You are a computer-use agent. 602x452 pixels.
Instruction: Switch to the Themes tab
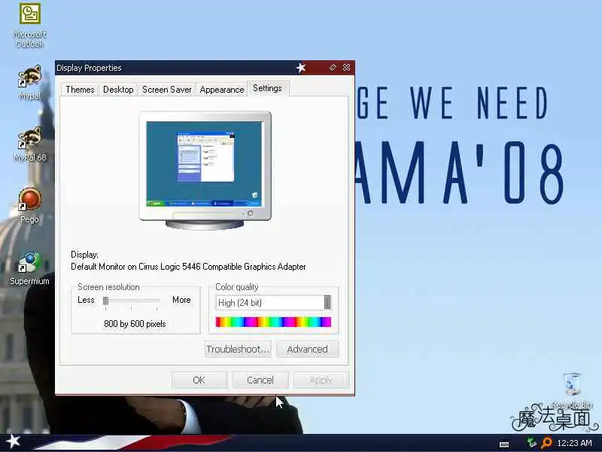[80, 90]
